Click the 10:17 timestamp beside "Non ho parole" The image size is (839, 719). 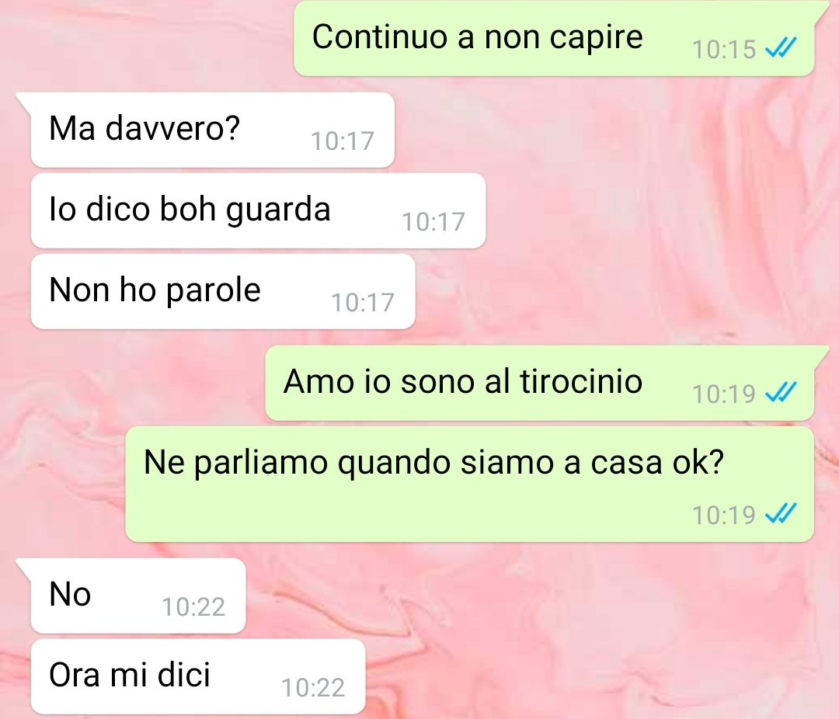[x=363, y=302]
